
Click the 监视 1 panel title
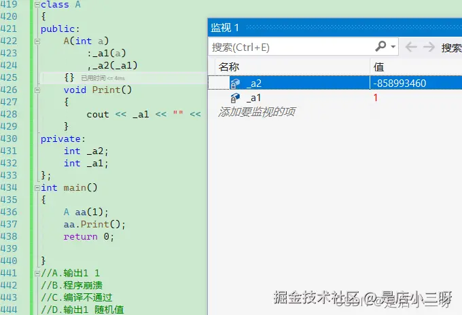click(224, 28)
